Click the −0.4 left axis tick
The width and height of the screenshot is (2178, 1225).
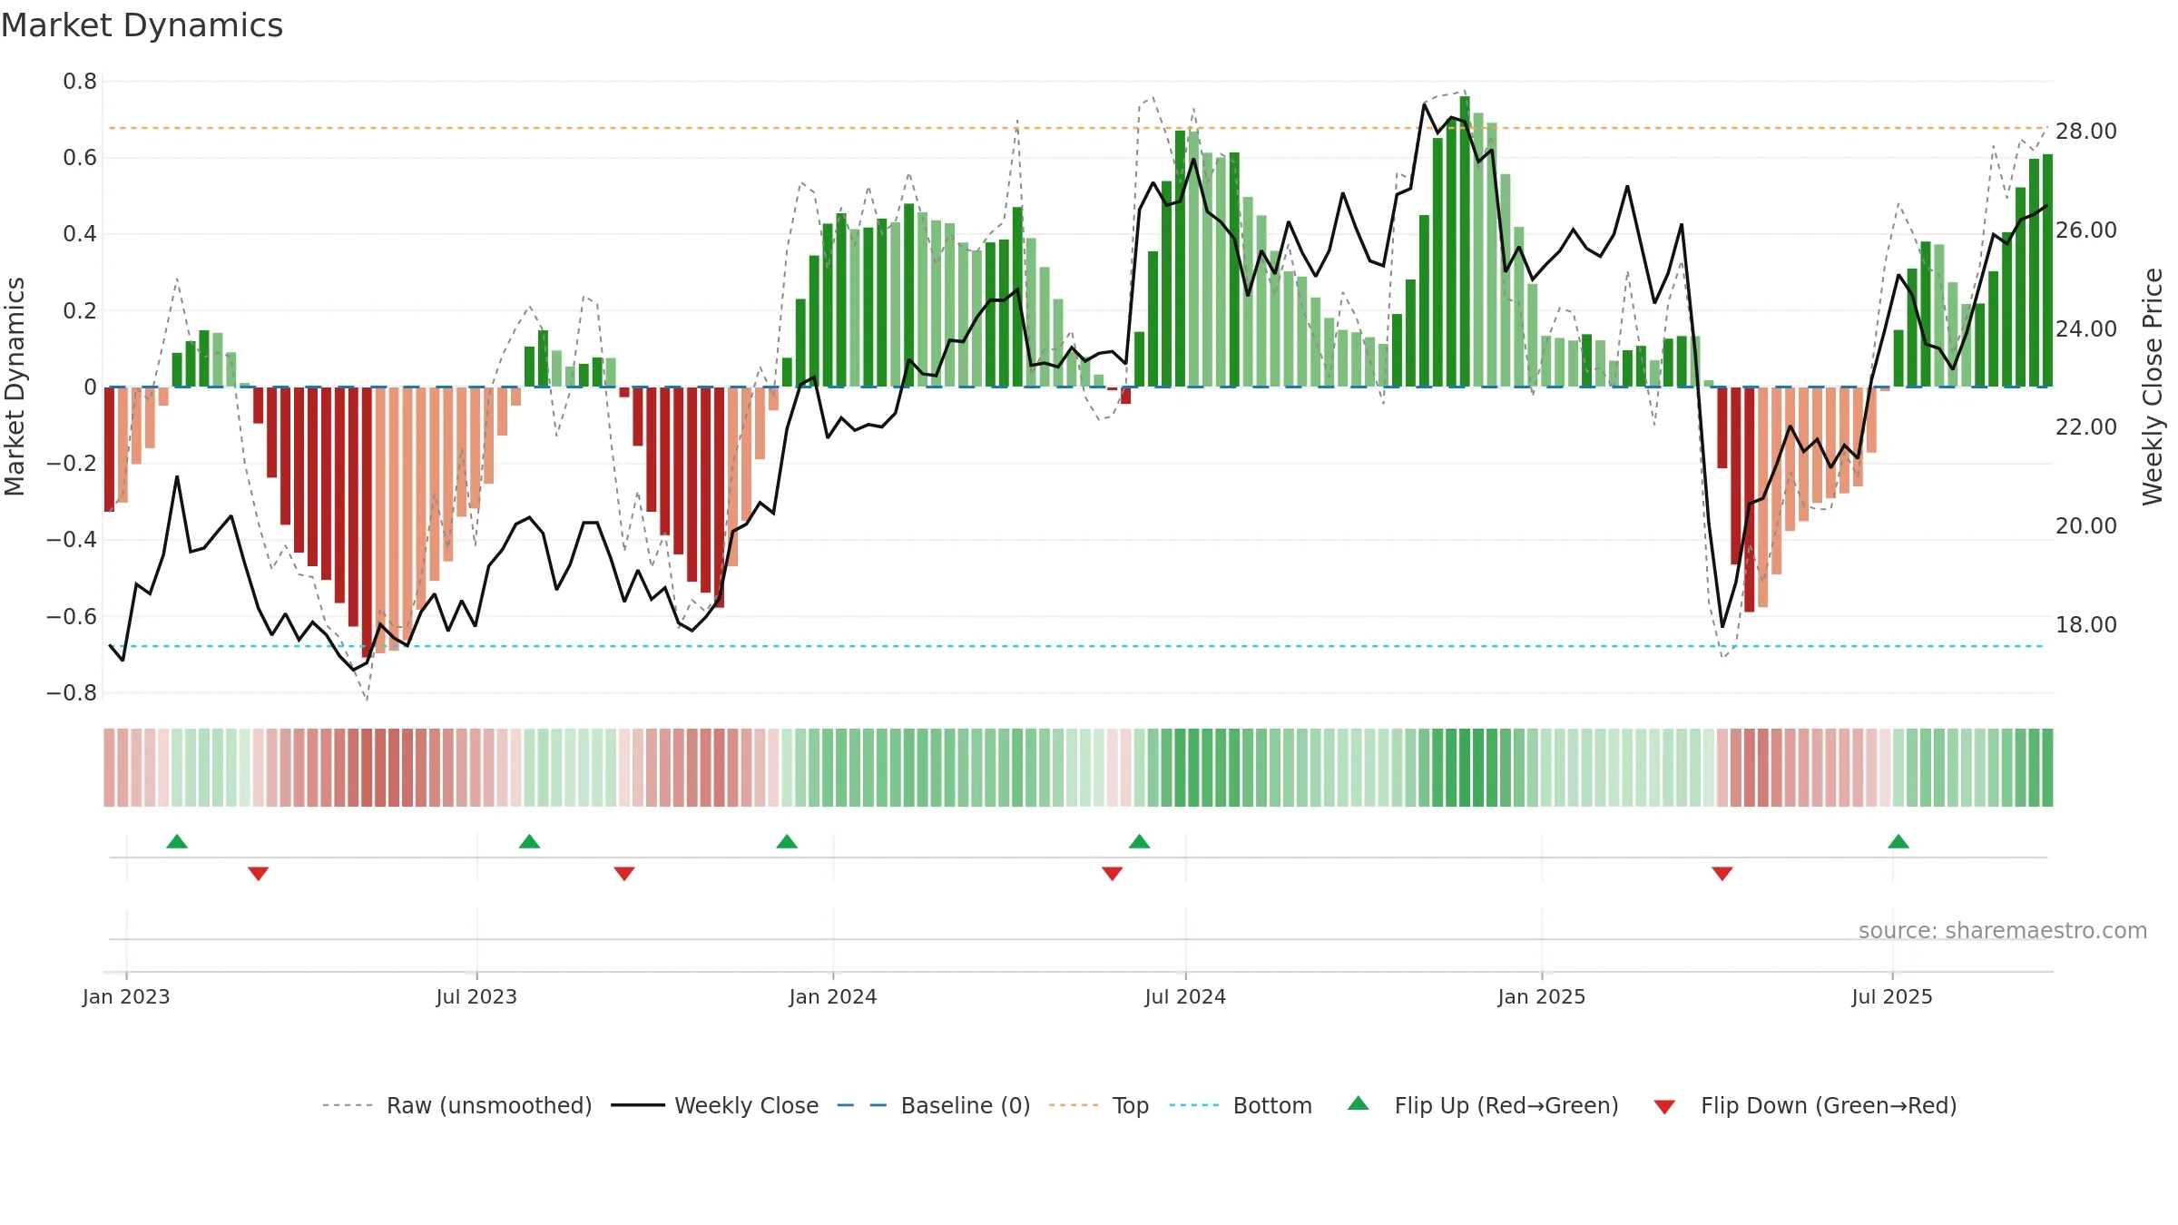point(72,539)
